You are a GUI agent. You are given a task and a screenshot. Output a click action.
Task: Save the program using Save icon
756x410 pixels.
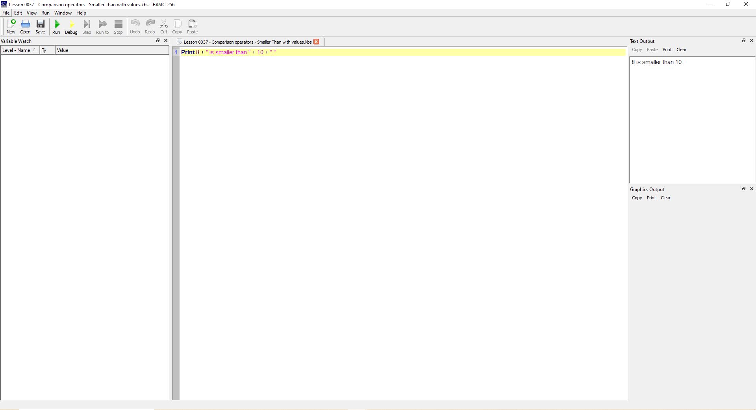tap(40, 27)
